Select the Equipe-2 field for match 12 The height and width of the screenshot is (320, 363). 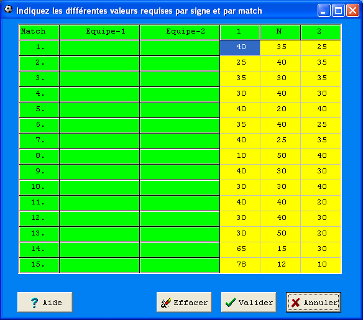pyautogui.click(x=180, y=219)
